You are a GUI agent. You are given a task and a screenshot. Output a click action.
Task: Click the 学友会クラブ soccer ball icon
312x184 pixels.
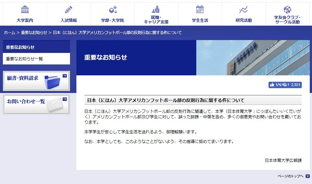tap(287, 10)
